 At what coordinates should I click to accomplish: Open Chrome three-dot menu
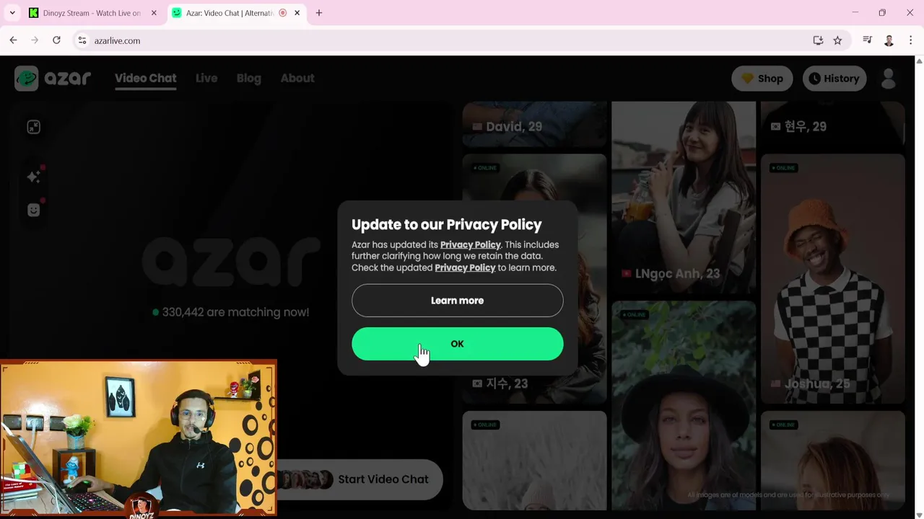910,40
